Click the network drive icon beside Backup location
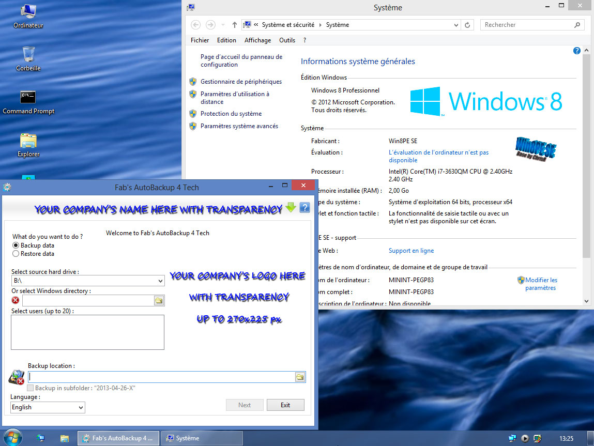 click(x=17, y=377)
